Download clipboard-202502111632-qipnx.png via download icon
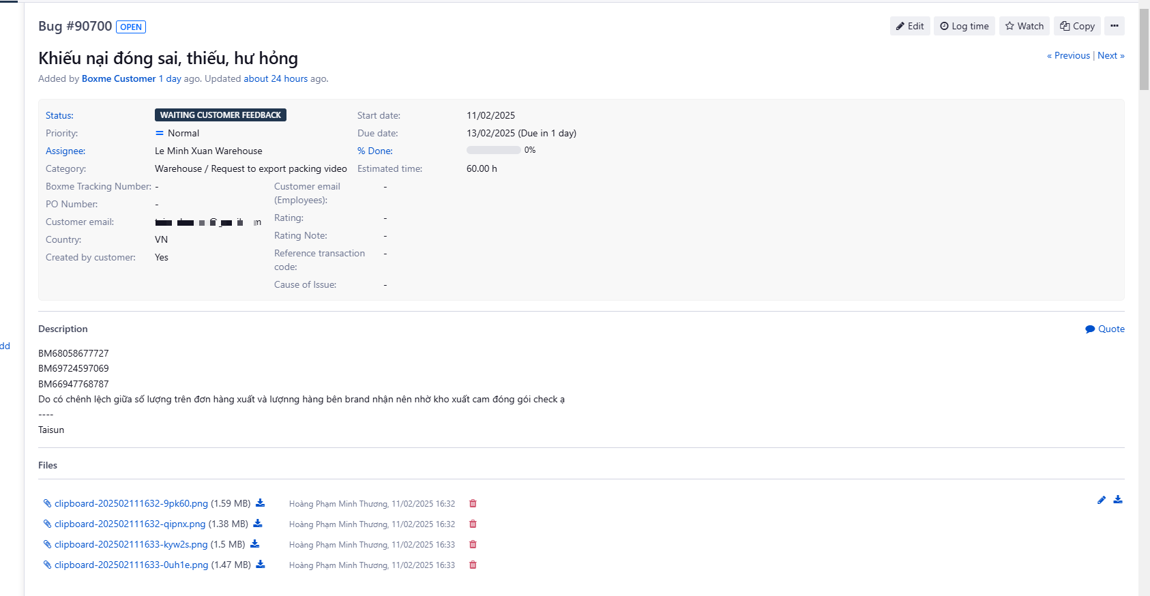The width and height of the screenshot is (1150, 596). tap(258, 524)
